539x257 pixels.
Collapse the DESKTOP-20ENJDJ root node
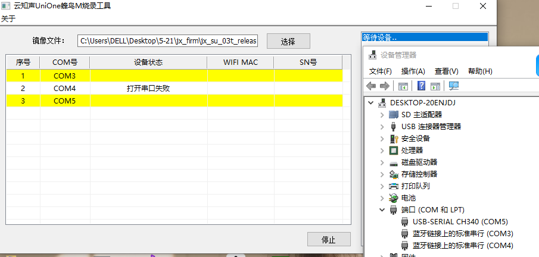370,103
